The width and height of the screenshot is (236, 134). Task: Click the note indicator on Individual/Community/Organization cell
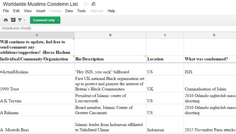tap(73, 57)
